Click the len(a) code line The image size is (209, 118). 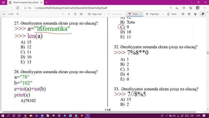tap(35, 36)
